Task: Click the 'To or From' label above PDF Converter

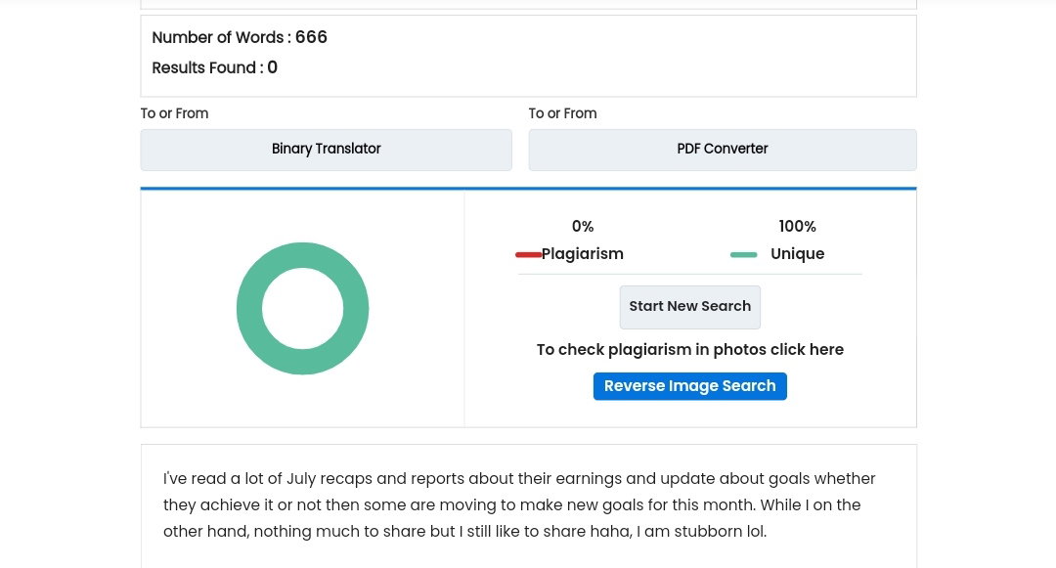Action: coord(562,113)
